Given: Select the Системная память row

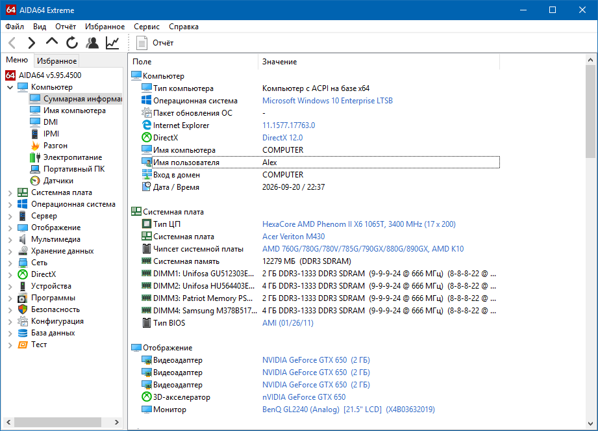Looking at the screenshot, I should [x=320, y=261].
